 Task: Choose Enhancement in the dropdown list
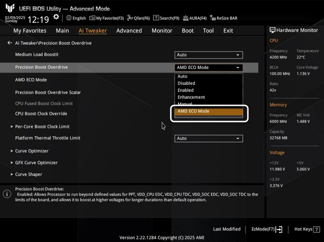tap(209, 97)
